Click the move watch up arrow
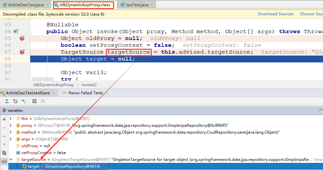 point(4,136)
